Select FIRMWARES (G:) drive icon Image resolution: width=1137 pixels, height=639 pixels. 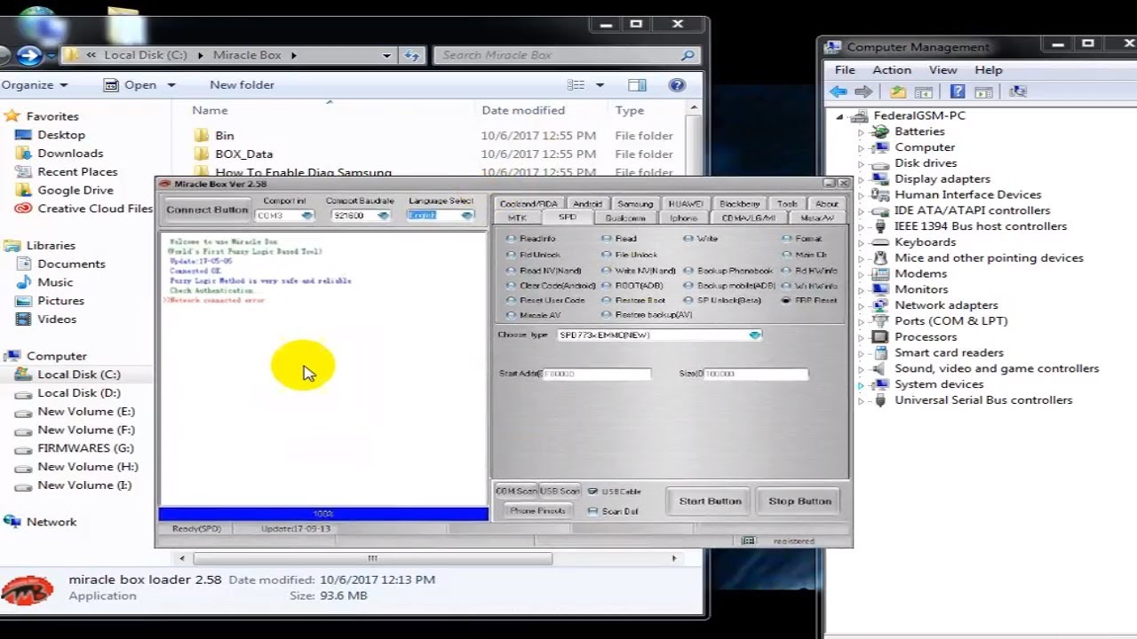point(24,448)
